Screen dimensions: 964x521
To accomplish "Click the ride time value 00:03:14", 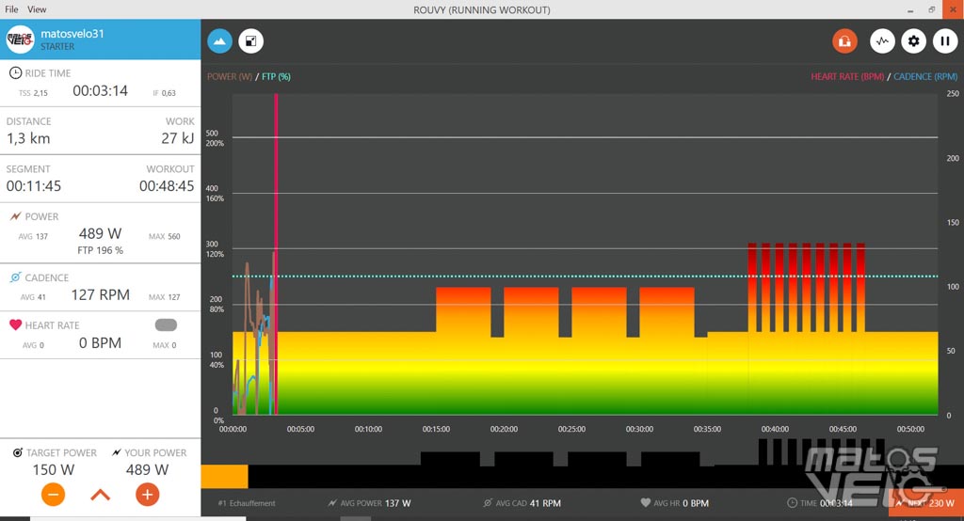I will pyautogui.click(x=100, y=91).
